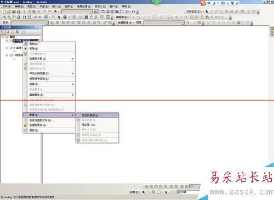Select the Identify tool blue icon
This screenshot has width=274, height=200.
click(x=65, y=17)
